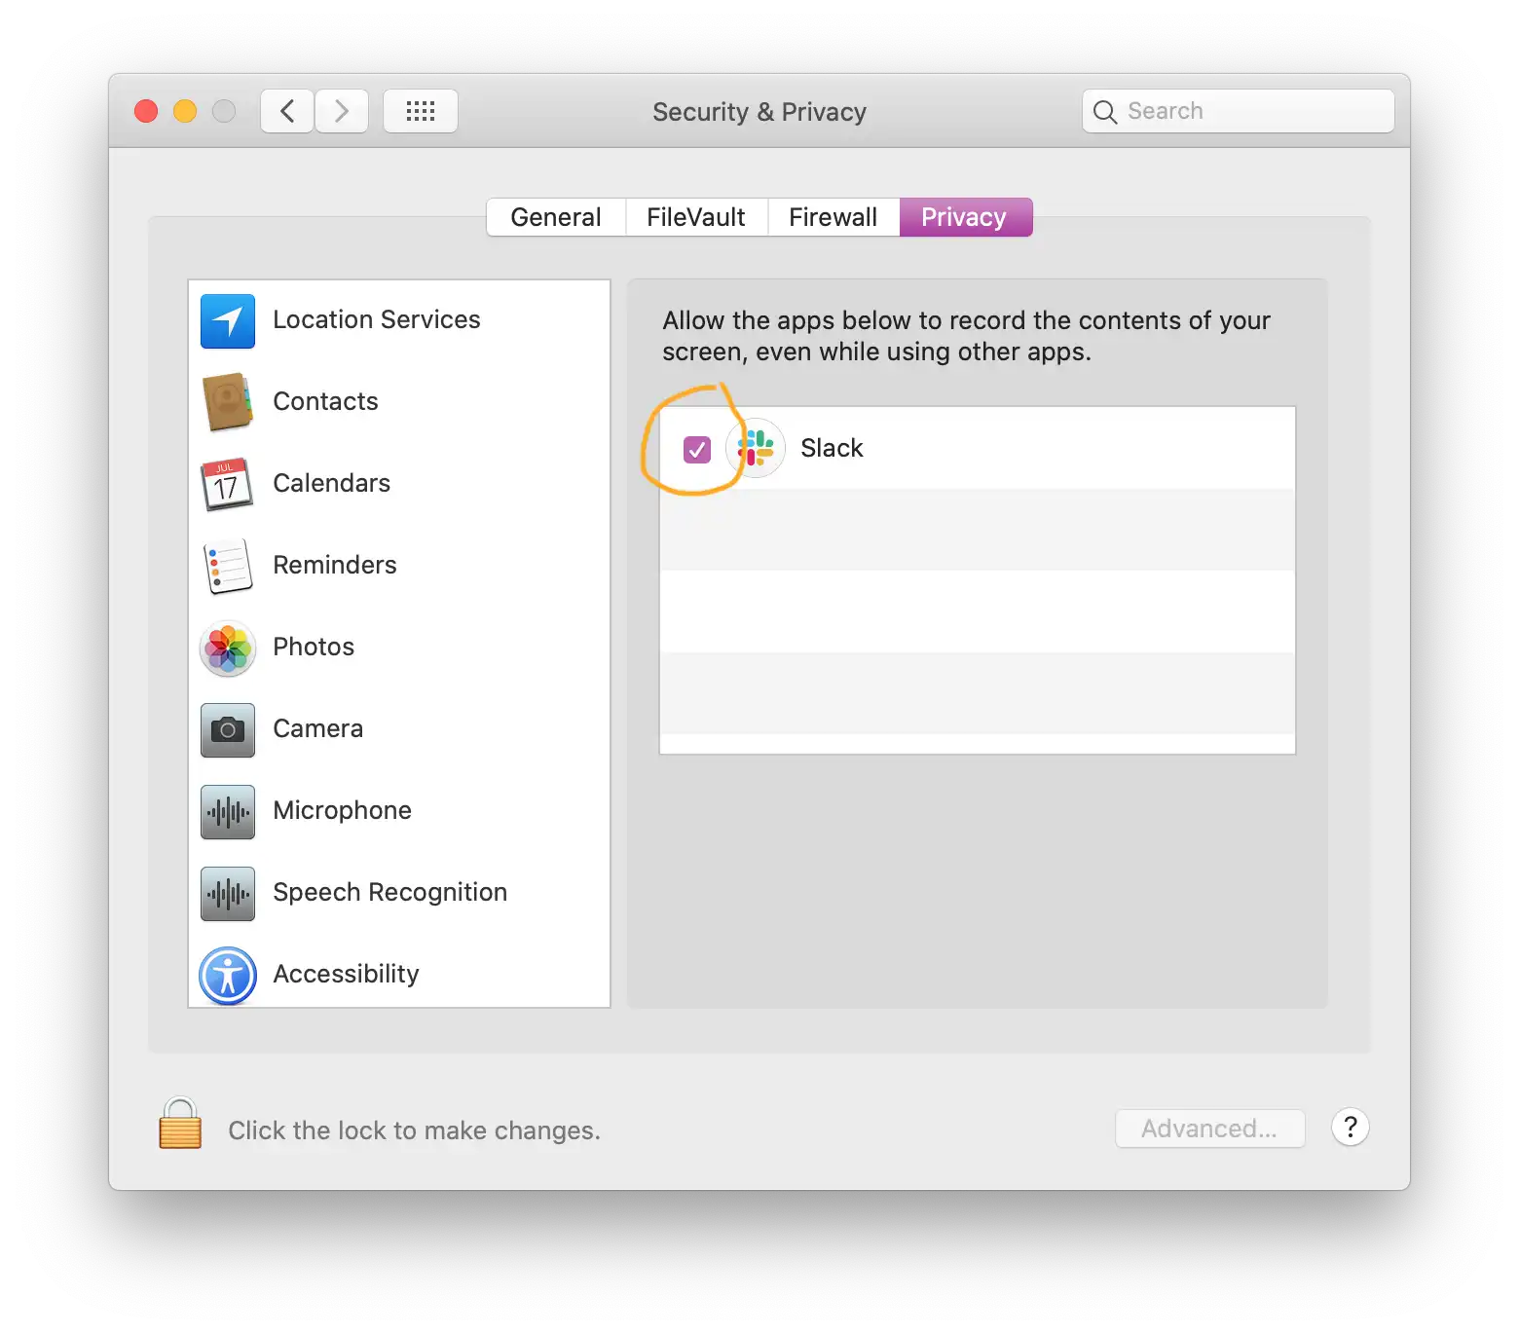Viewport: 1519px width, 1334px height.
Task: Select the Microphone icon
Action: (x=227, y=811)
